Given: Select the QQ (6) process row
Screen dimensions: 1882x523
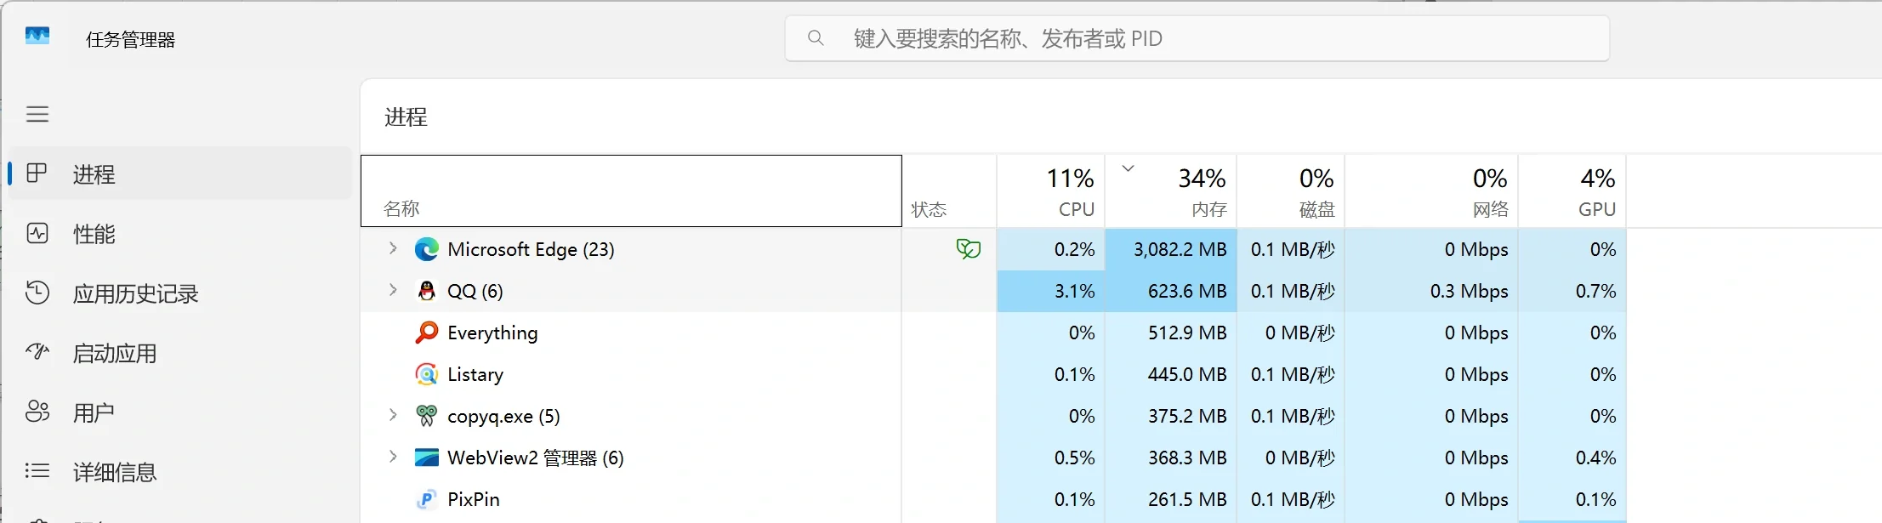Looking at the screenshot, I should pos(993,291).
